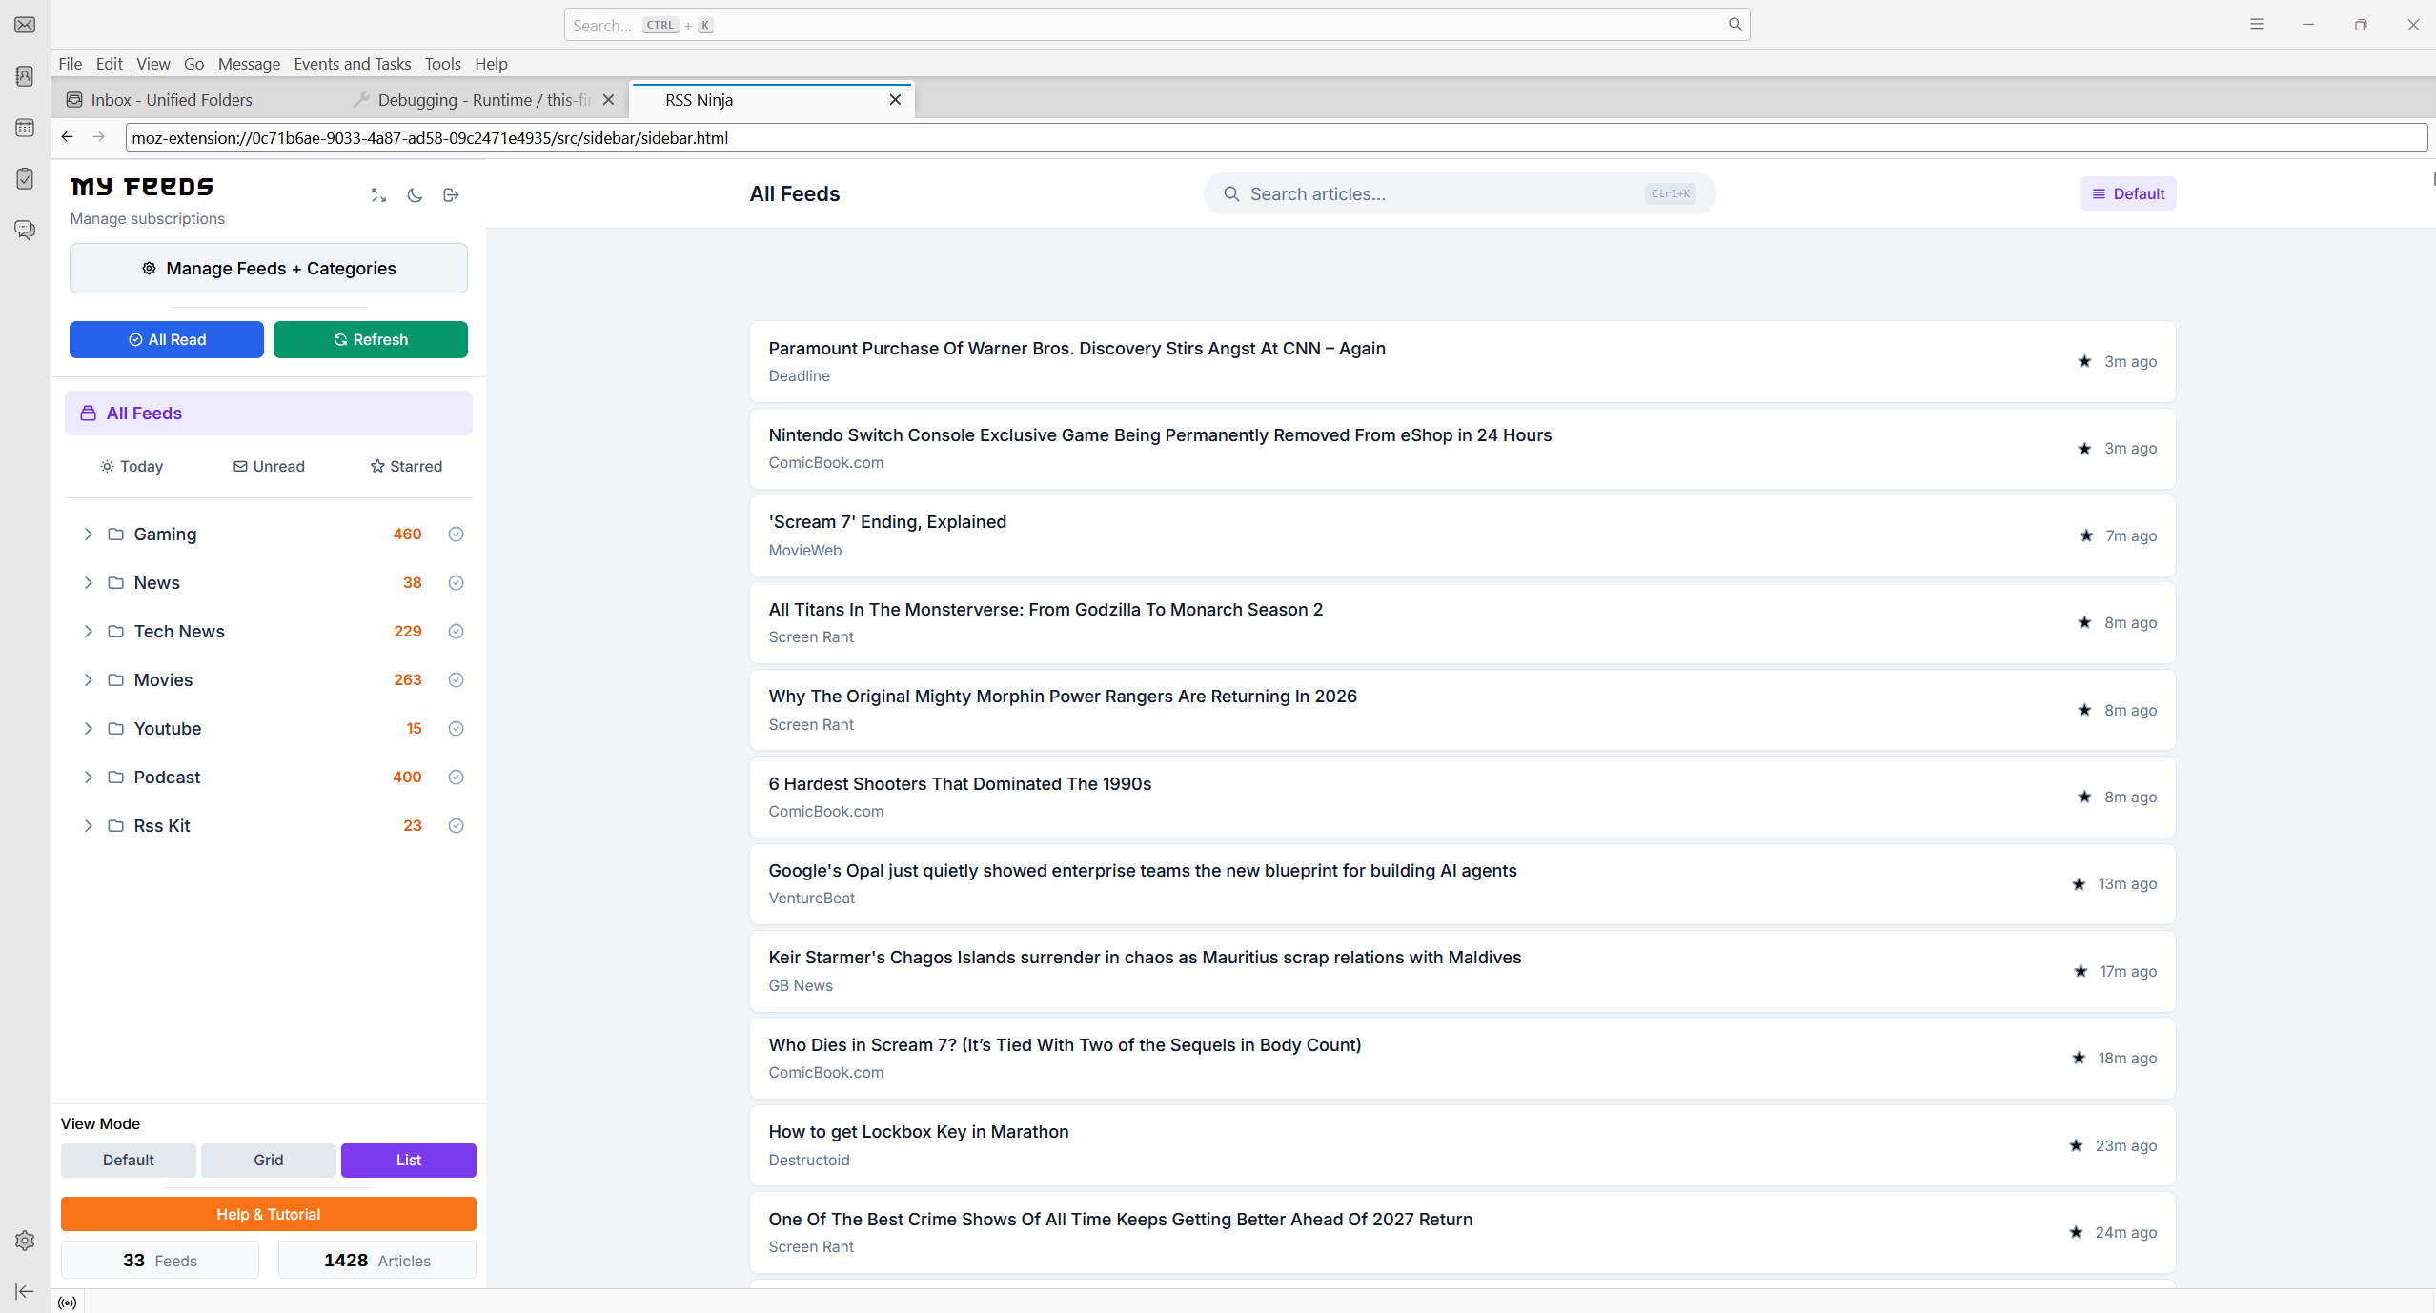Filter by Starred articles
This screenshot has width=2436, height=1313.
click(x=406, y=466)
